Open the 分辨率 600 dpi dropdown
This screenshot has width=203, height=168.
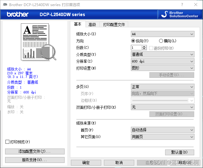coord(162,61)
